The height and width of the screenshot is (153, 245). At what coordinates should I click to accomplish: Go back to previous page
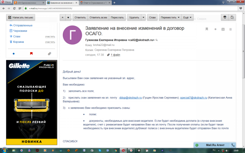click(4, 9)
